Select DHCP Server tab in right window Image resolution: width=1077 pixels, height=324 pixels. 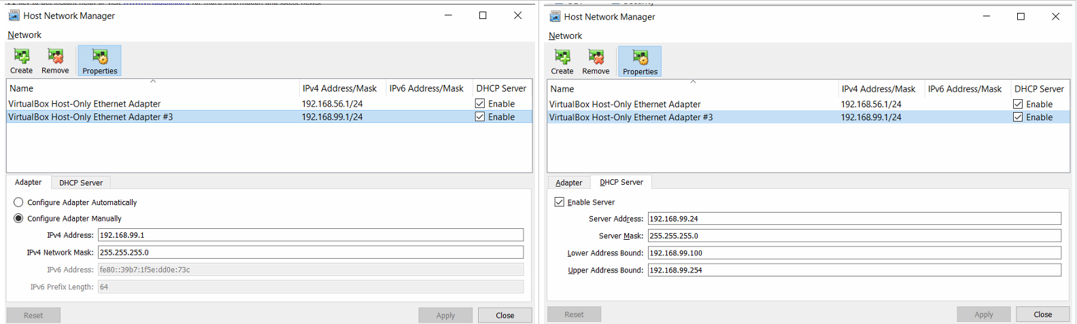(x=621, y=182)
